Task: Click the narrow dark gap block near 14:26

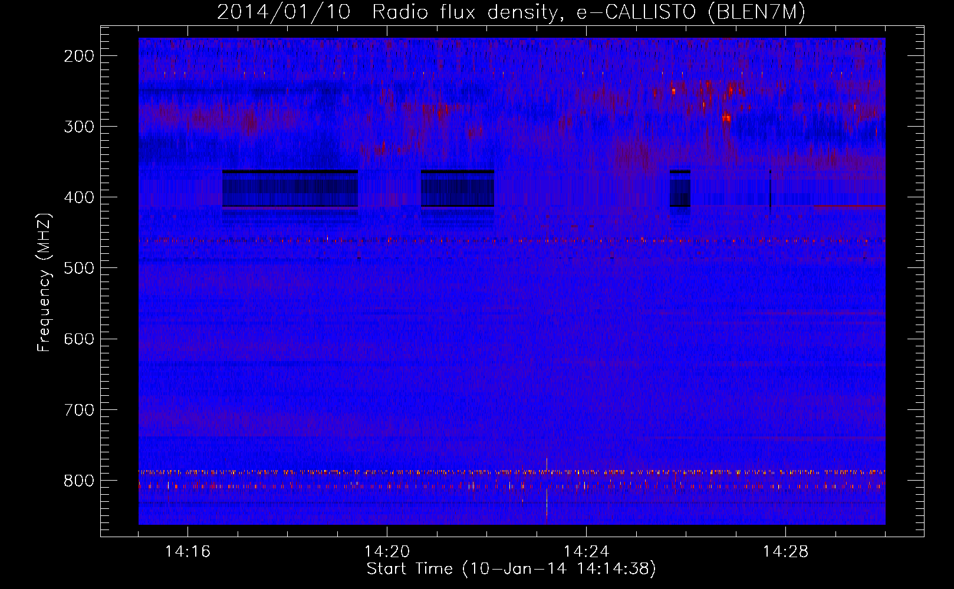Action: tap(680, 188)
